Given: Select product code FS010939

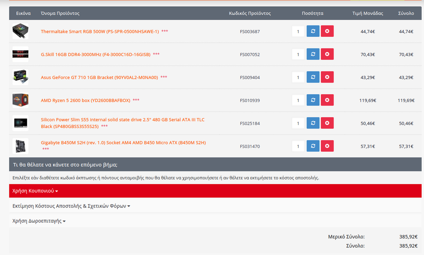Looking at the screenshot, I should click(x=250, y=100).
